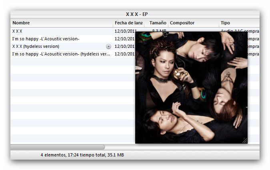This screenshot has height=170, width=270.
Task: Click the date in X X X (hydeless version) row
Action: click(x=125, y=46)
